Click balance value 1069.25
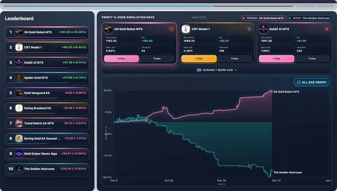Image resolution: width=337 pixels, height=191 pixels. [x=189, y=41]
